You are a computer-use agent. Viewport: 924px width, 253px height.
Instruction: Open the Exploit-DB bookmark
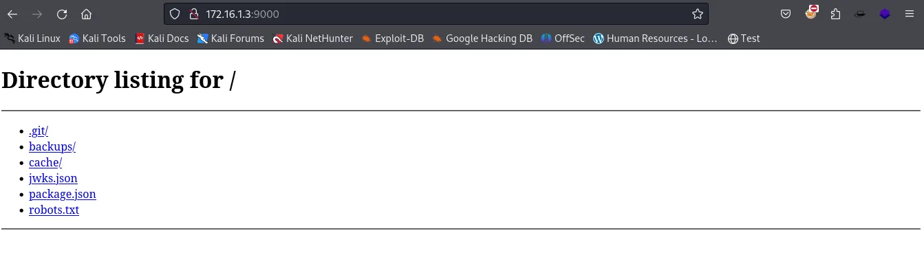[x=392, y=38]
